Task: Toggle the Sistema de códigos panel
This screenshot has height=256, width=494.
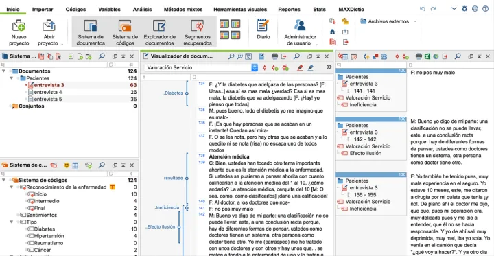Action: [125, 32]
